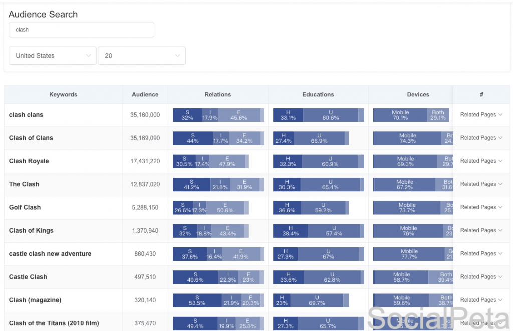Select the 'The Clash' keyword
Image resolution: width=513 pixels, height=331 pixels.
pyautogui.click(x=24, y=184)
